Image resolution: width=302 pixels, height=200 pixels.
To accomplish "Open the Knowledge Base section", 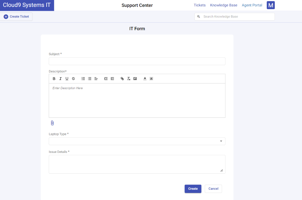I will pyautogui.click(x=224, y=5).
